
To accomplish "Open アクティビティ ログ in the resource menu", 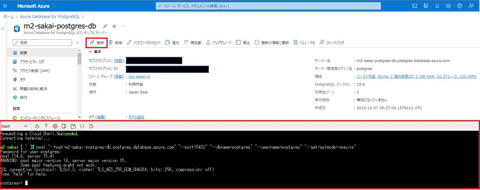I will tap(42, 62).
